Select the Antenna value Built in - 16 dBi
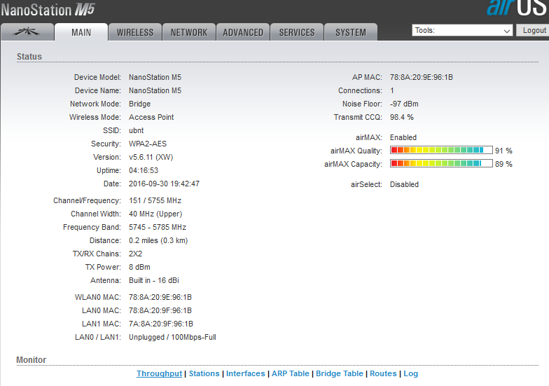The image size is (549, 386). [154, 280]
